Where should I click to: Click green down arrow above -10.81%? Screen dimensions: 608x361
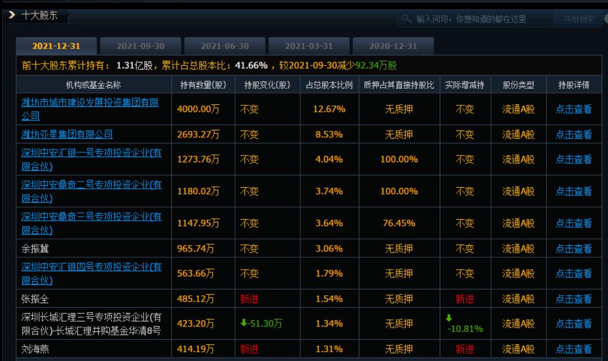coord(449,317)
